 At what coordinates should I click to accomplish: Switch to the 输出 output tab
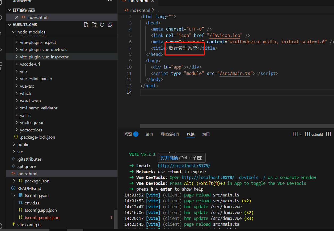[149, 134]
